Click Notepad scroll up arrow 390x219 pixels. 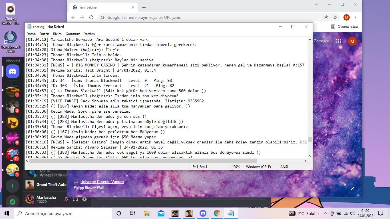coord(310,39)
